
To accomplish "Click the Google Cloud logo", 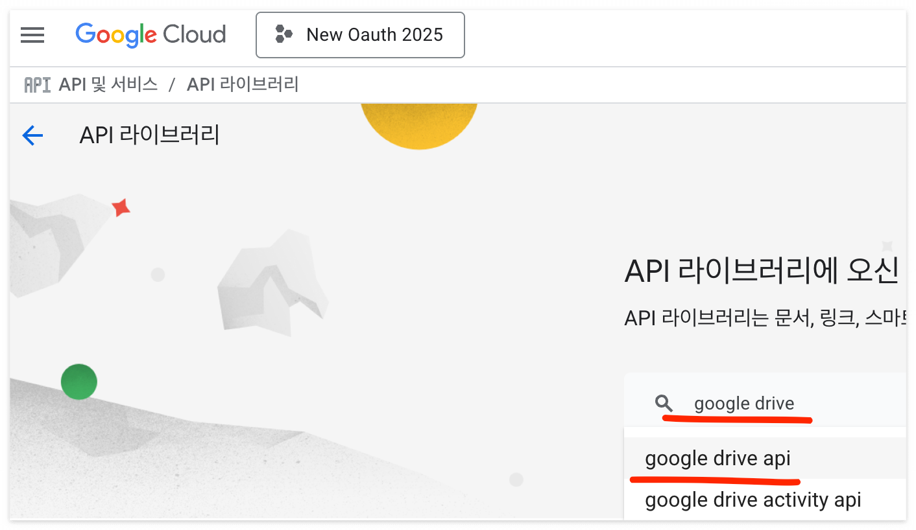I will click(x=151, y=34).
